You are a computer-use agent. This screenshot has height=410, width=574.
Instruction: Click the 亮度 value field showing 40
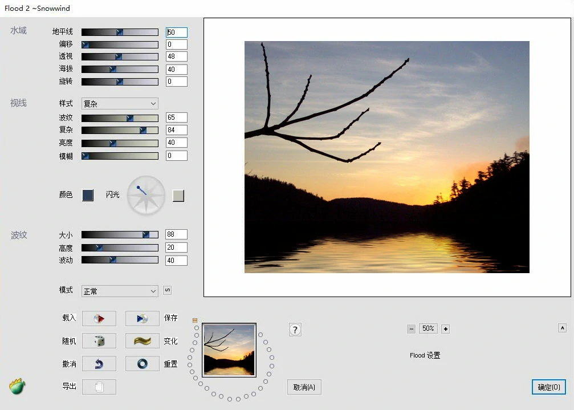click(x=177, y=143)
